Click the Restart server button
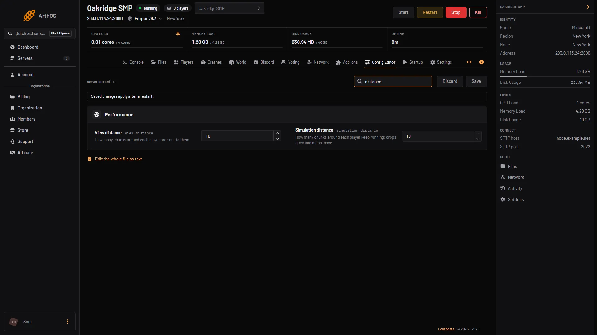This screenshot has width=597, height=335. [x=430, y=12]
